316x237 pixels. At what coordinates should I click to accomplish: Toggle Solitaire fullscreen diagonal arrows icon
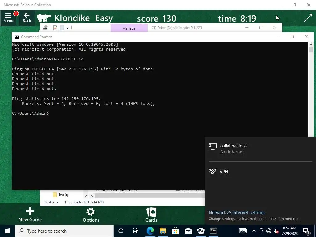[308, 18]
